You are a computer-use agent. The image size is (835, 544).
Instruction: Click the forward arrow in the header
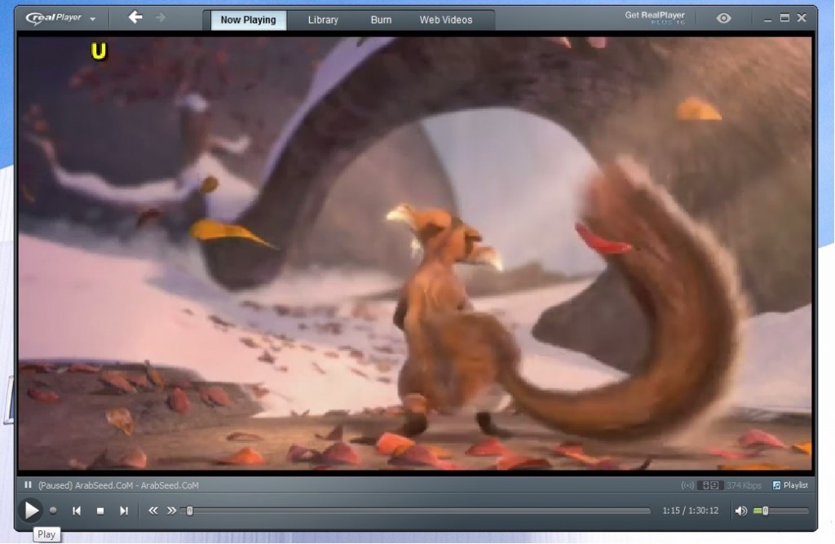click(x=161, y=18)
